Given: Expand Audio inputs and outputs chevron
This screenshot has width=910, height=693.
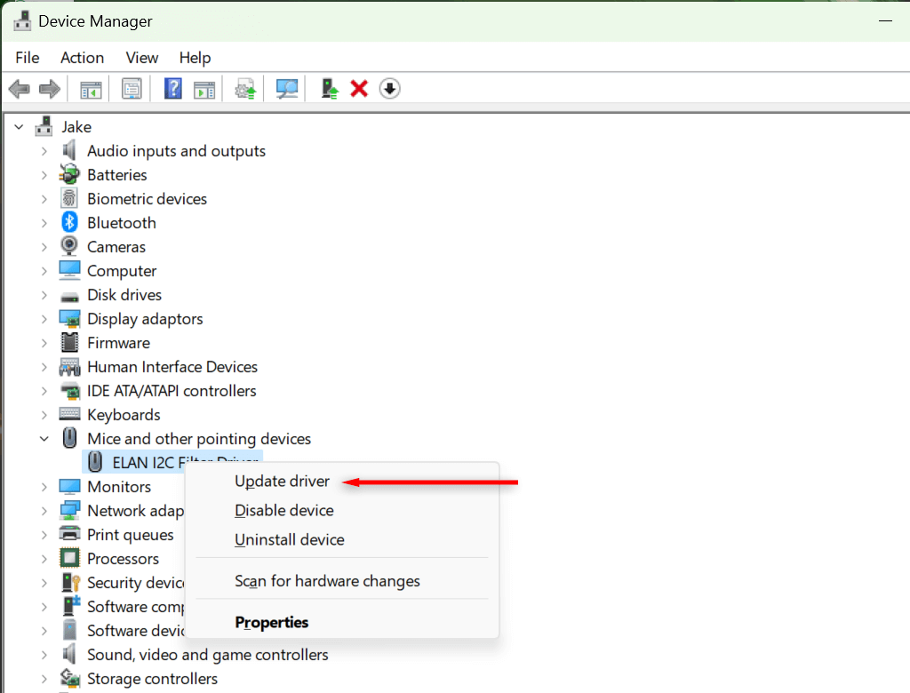Looking at the screenshot, I should point(44,151).
